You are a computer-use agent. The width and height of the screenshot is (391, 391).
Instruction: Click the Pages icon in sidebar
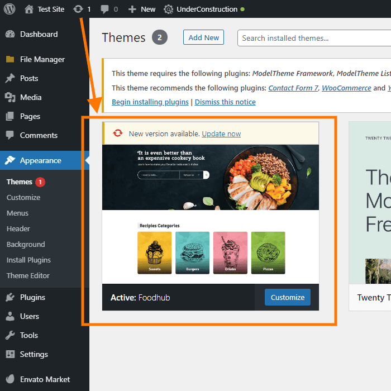[10, 116]
